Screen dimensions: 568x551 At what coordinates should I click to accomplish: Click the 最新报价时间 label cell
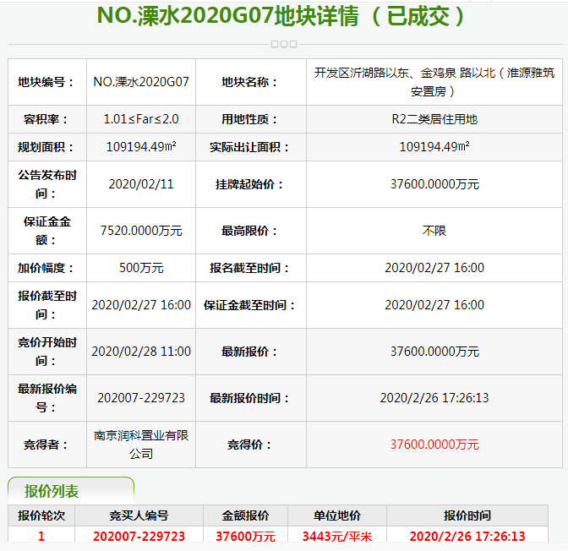click(251, 398)
